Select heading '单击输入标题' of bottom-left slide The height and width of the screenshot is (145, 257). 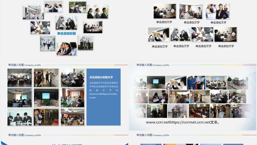pos(16,135)
